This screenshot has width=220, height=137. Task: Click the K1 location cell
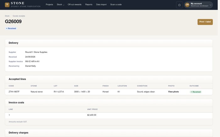(x=119, y=92)
